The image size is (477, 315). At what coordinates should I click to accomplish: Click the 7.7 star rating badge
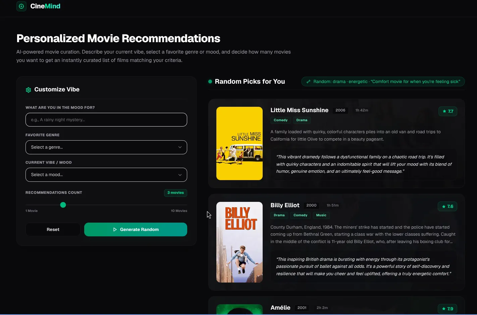[x=448, y=111]
